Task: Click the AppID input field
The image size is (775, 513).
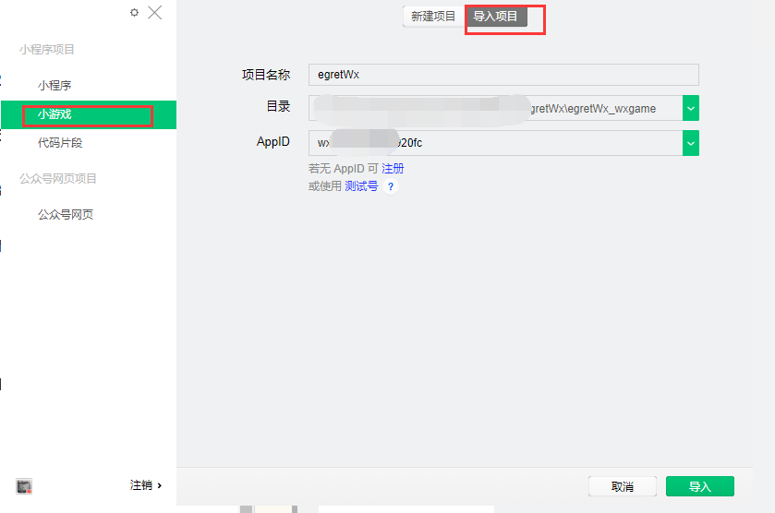Action: [x=496, y=143]
